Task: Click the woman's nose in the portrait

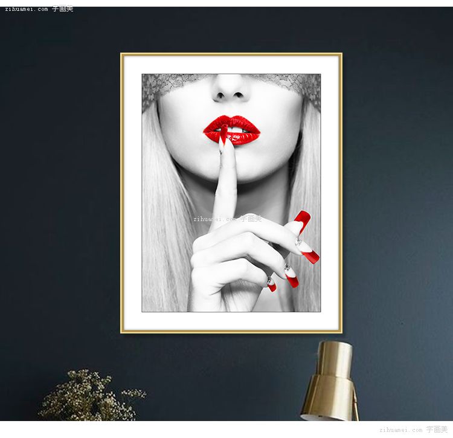Action: [231, 89]
